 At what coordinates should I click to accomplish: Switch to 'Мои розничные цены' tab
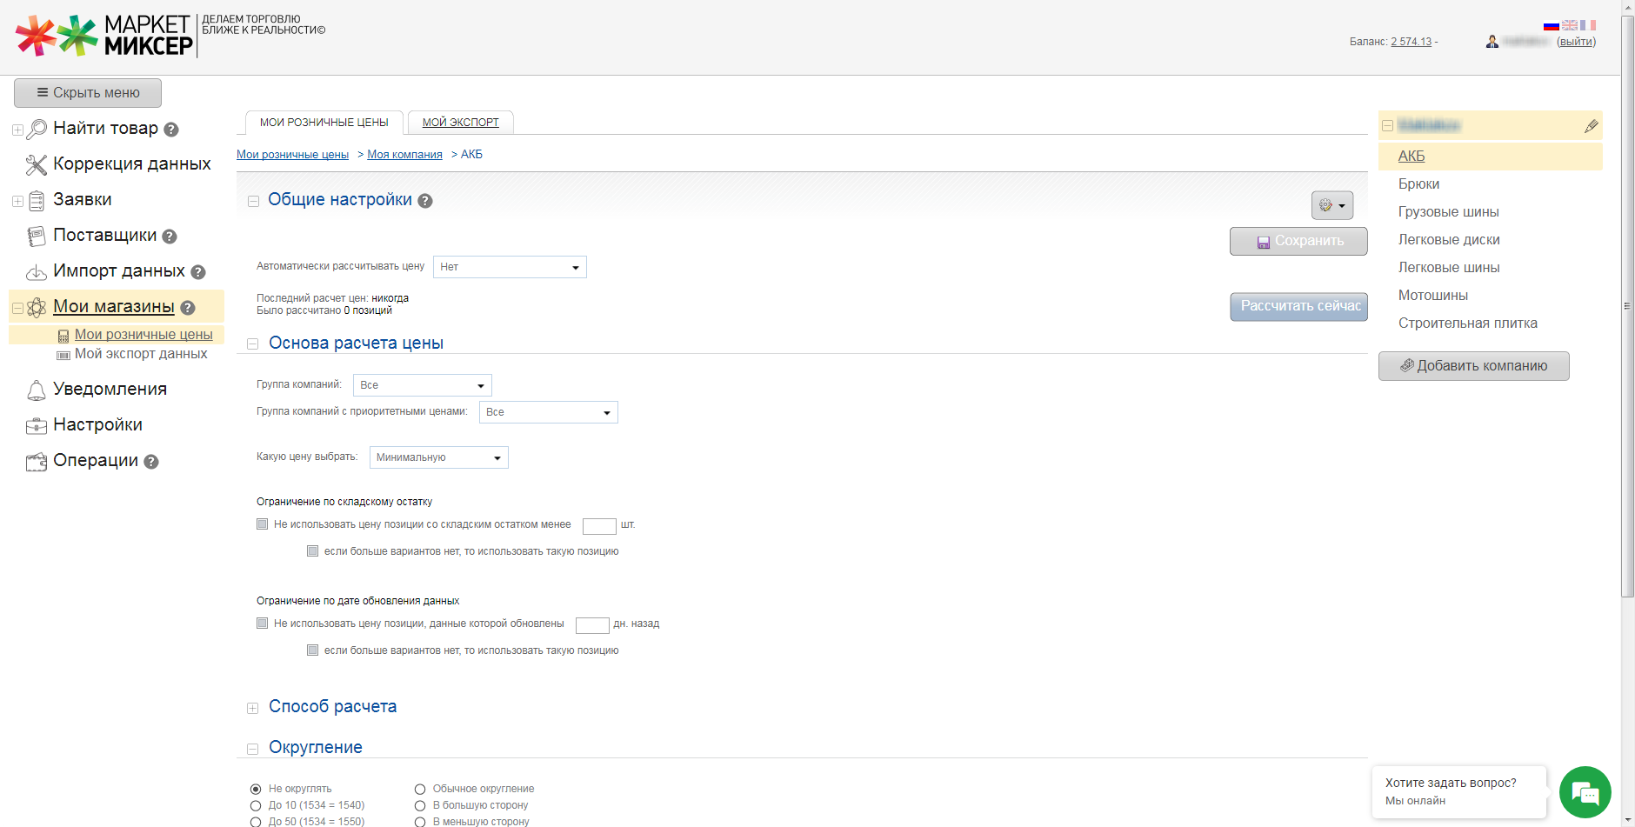coord(324,123)
